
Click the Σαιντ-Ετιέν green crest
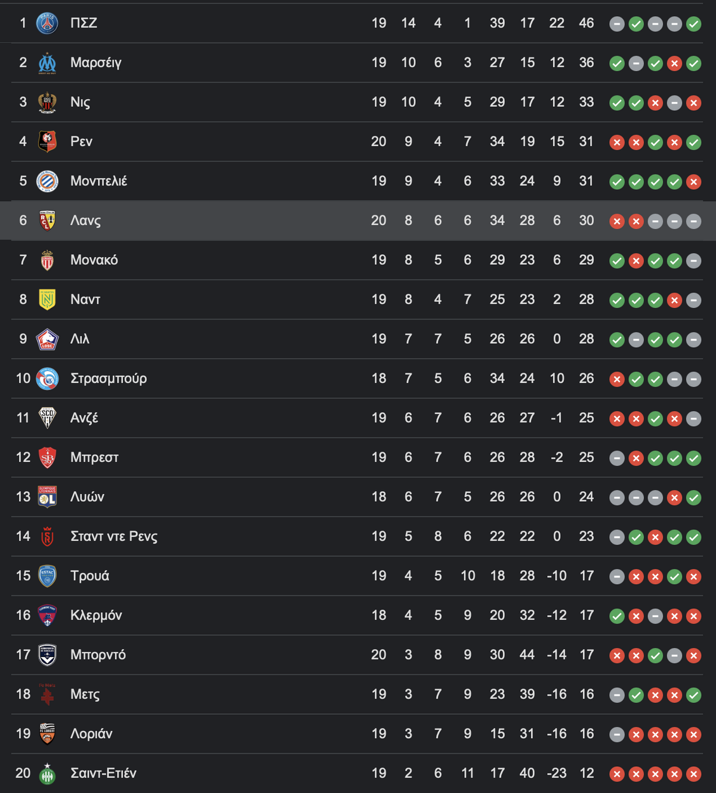[x=47, y=773]
